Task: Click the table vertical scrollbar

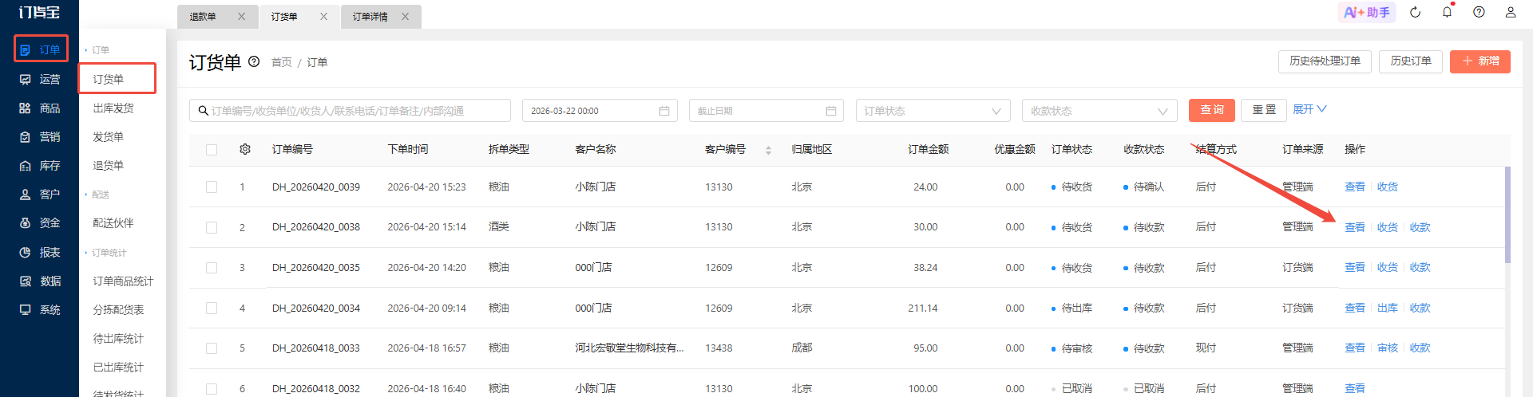Action: pyautogui.click(x=1507, y=214)
